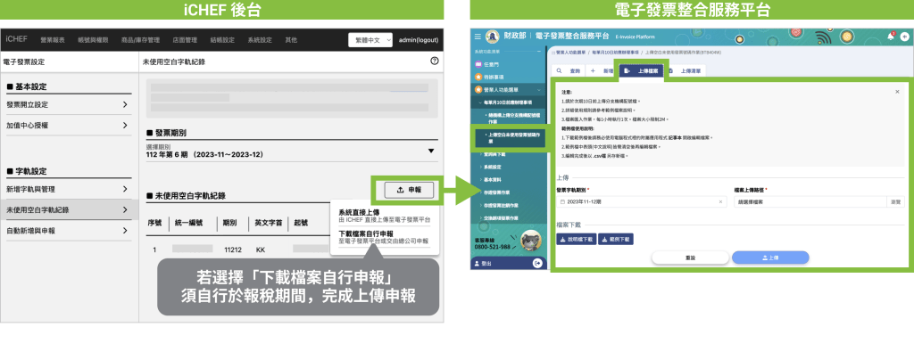Expand the 選擇期別 invoice period dropdown
The image size is (914, 360).
coord(431,151)
